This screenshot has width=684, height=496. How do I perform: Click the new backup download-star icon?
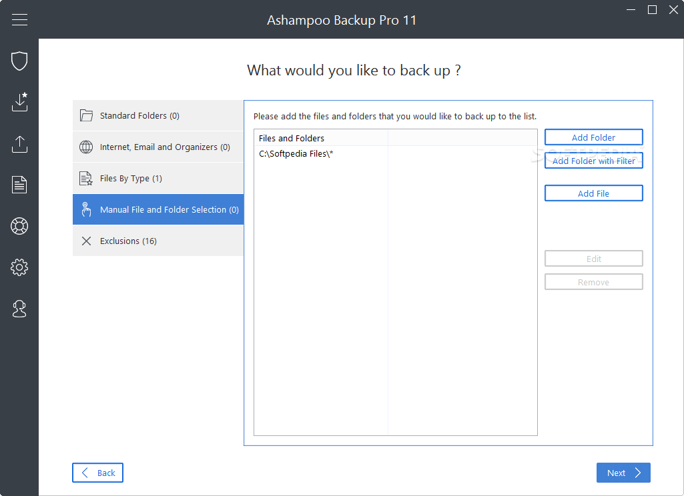pyautogui.click(x=19, y=101)
